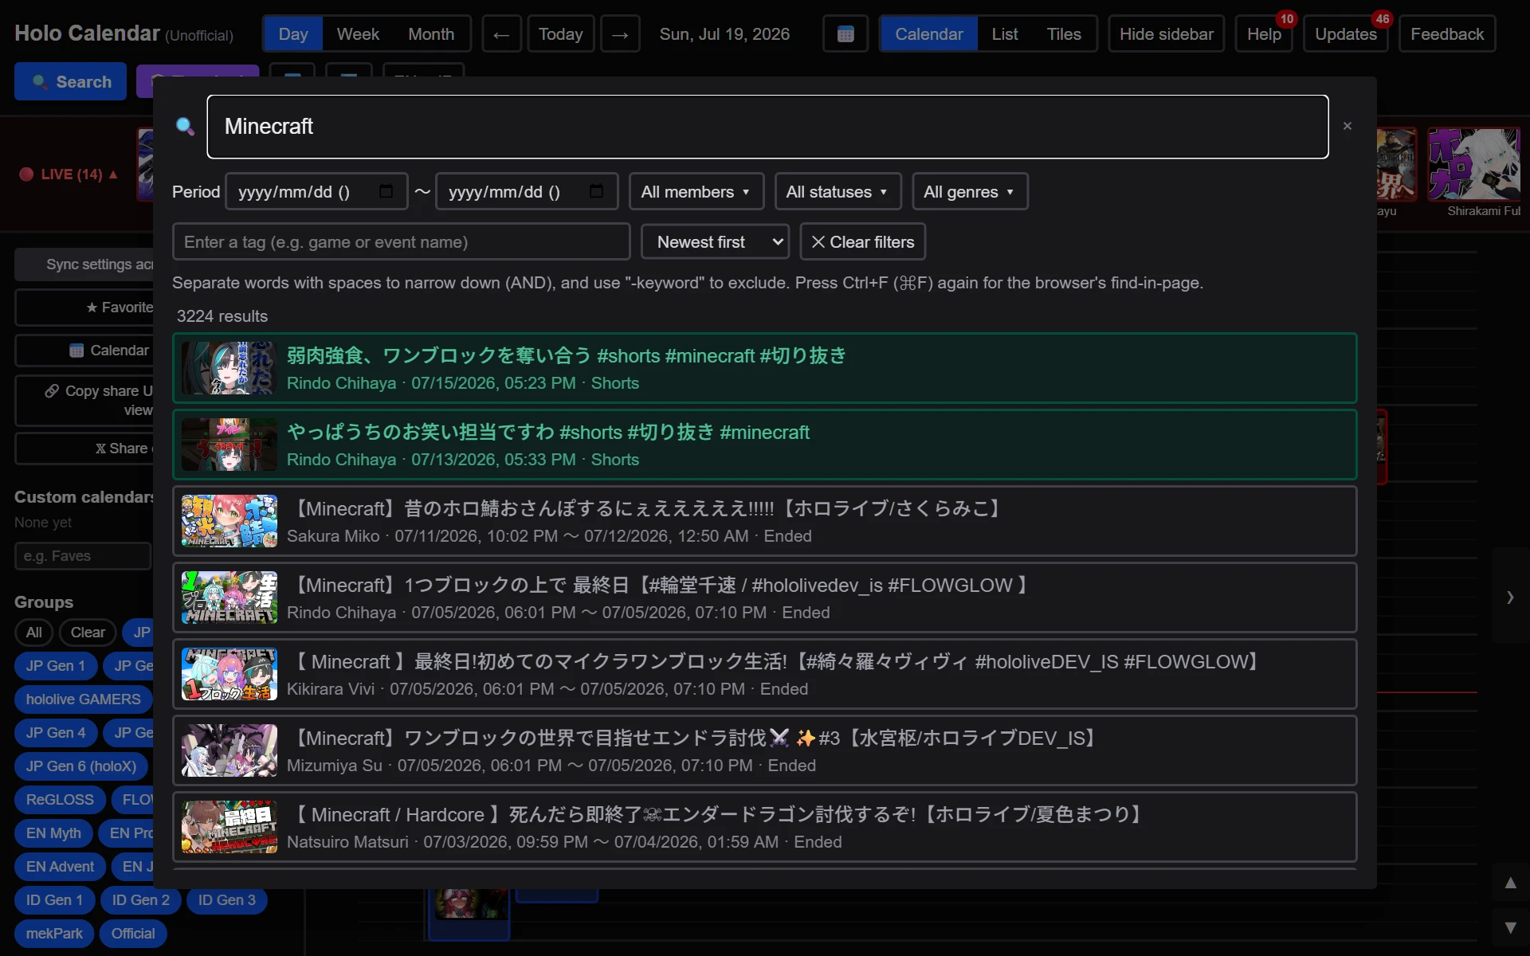Select All groups button
This screenshot has width=1530, height=956.
point(33,632)
